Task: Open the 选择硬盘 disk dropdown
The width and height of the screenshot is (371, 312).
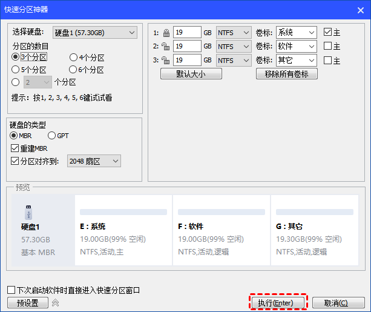Action: [94, 32]
